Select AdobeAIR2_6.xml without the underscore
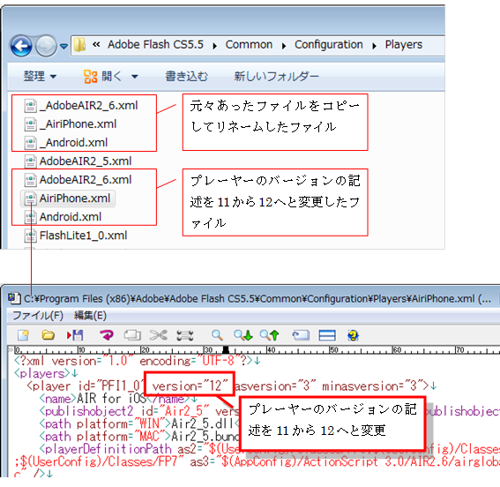Viewport: 500px width, 487px height. [78, 180]
